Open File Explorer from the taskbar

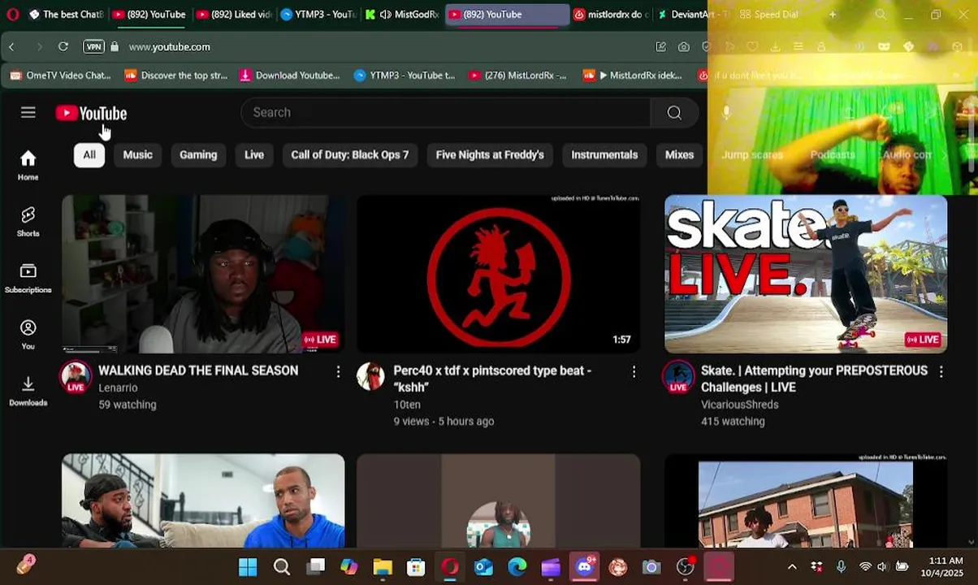(x=383, y=566)
